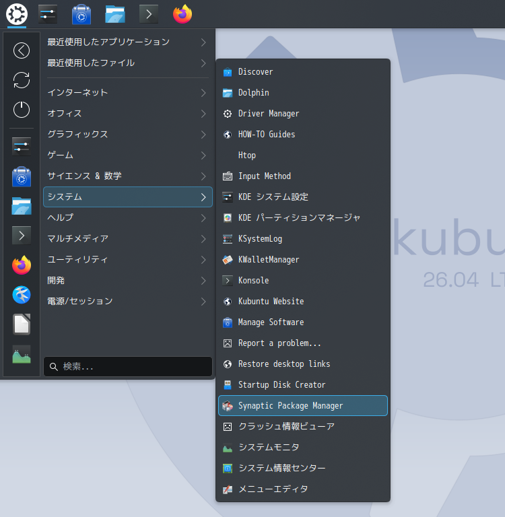
Task: Click the Input Method keyboard icon
Action: [x=228, y=176]
